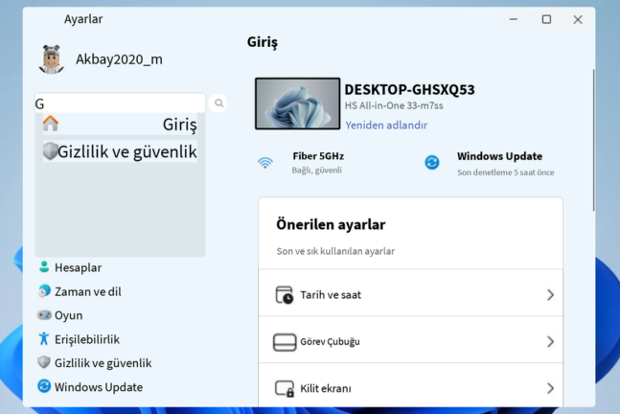Open Zaman ve dil settings
Image resolution: width=620 pixels, height=414 pixels.
pos(88,292)
